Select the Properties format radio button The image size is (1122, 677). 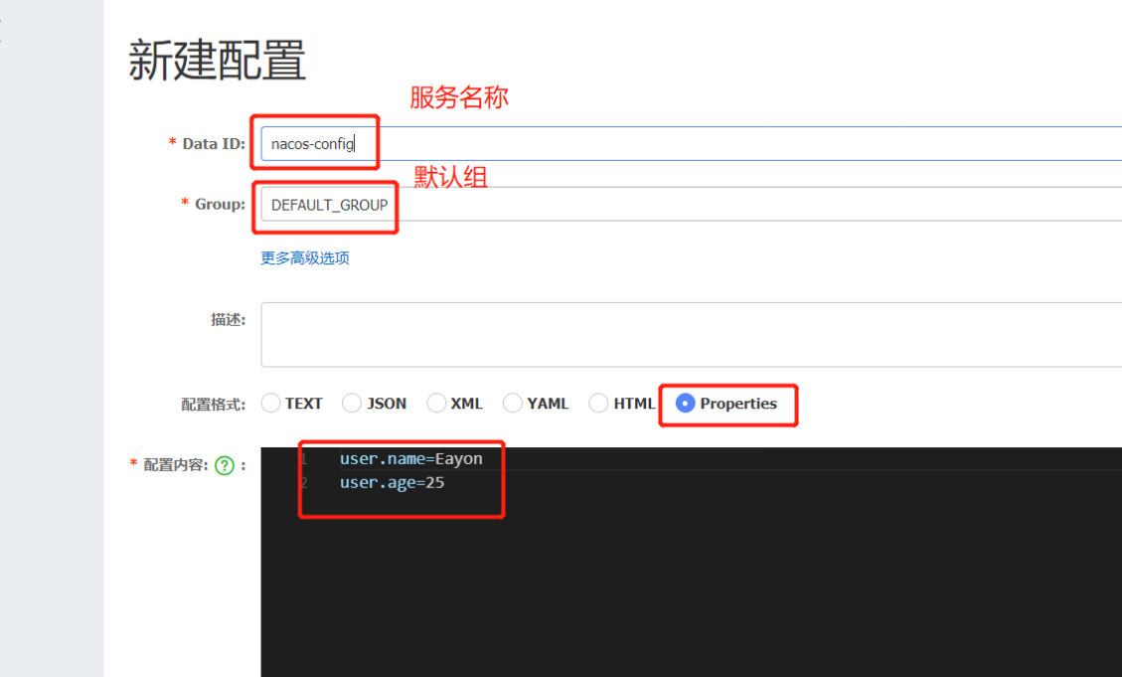(x=685, y=404)
